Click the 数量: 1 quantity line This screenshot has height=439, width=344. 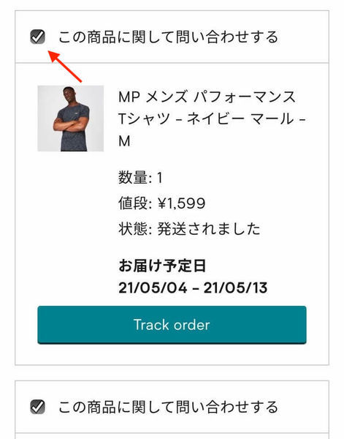(x=140, y=178)
